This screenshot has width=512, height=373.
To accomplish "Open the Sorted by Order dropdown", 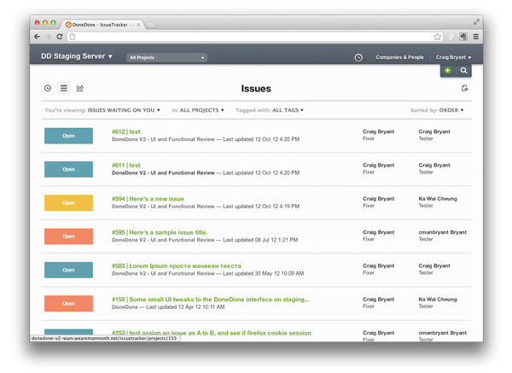I will 451,110.
